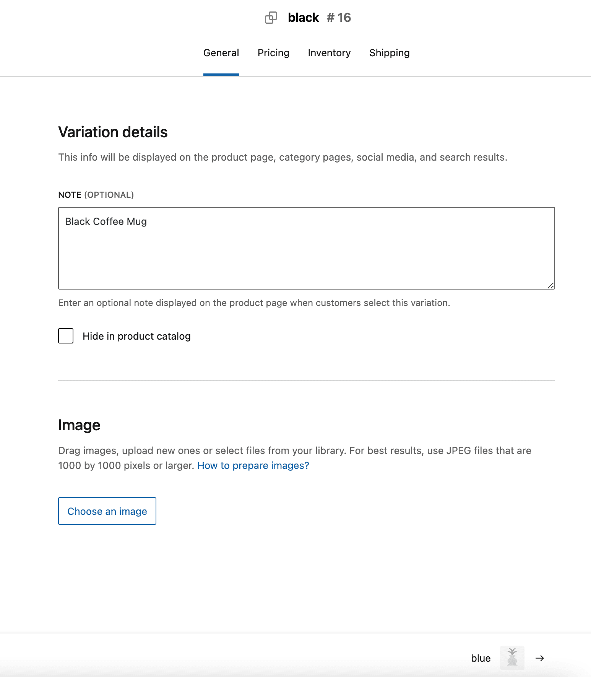Click the Variation details heading

113,132
